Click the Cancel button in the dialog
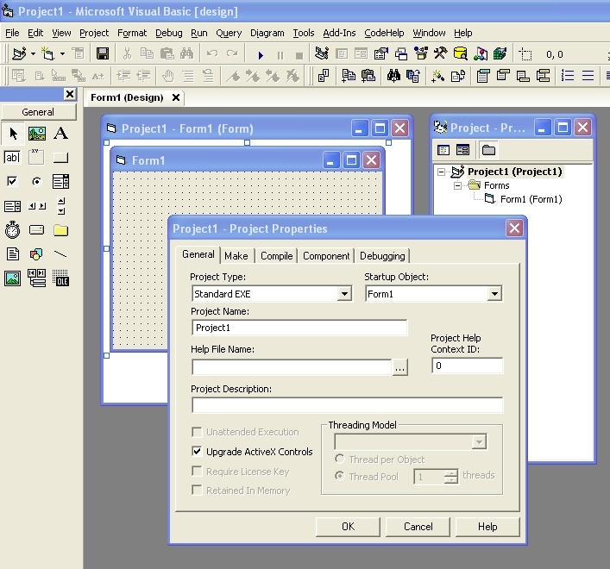 (418, 527)
